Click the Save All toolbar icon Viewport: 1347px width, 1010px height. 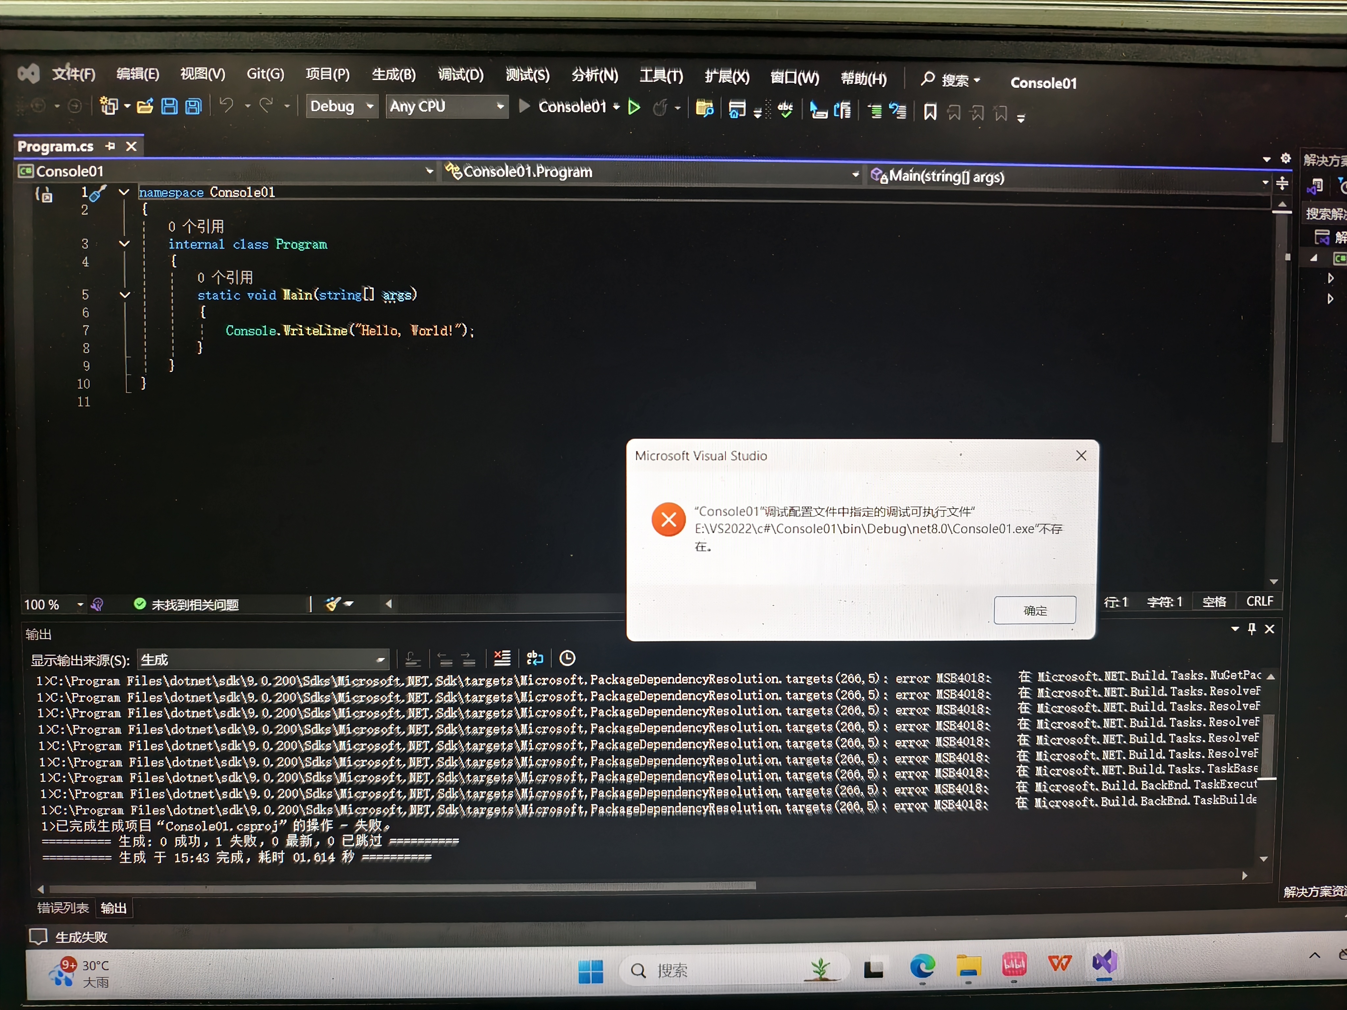pyautogui.click(x=194, y=107)
